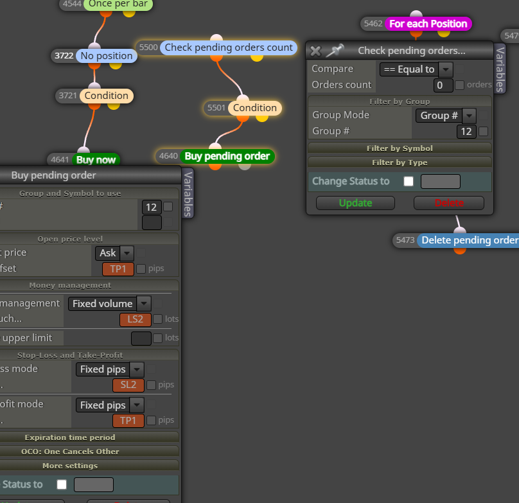Toggle the lots checkbox beside LS2
The height and width of the screenshot is (503, 519).
158,319
